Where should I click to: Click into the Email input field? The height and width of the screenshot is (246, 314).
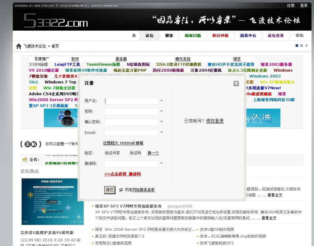pos(131,133)
